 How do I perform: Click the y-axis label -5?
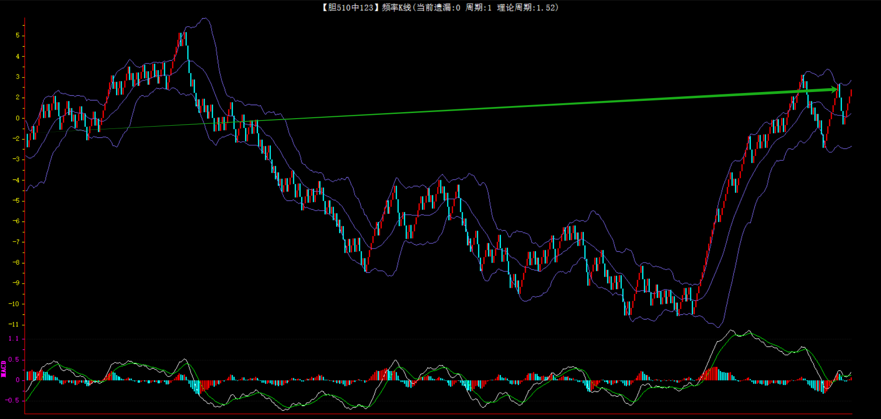click(x=16, y=200)
